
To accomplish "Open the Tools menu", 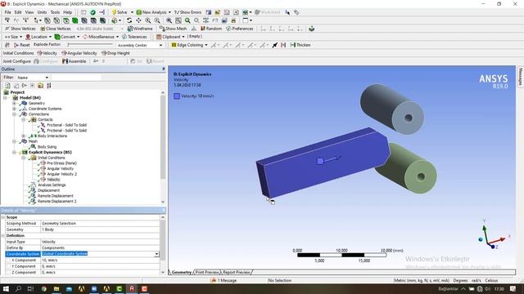I will click(55, 12).
